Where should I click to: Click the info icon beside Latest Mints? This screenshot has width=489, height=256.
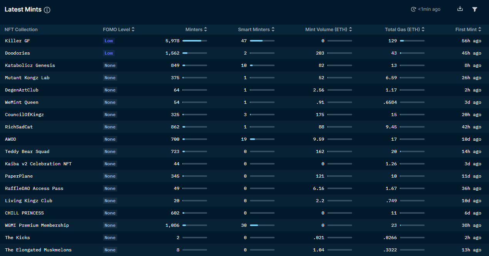[x=47, y=10]
